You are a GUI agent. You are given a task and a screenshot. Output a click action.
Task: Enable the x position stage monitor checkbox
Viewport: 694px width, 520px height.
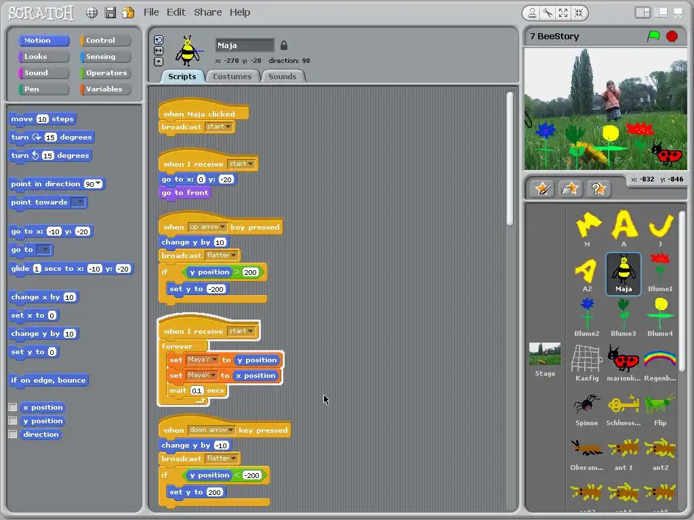point(13,407)
